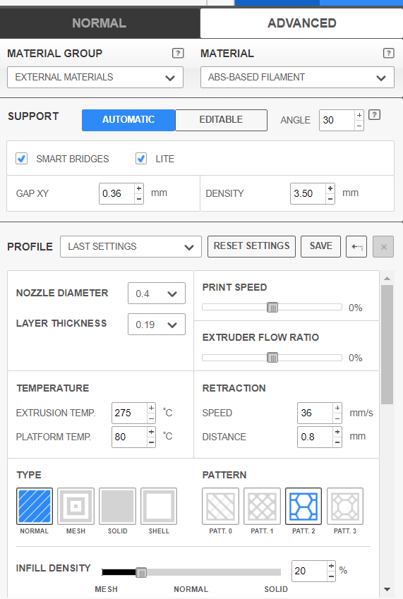Click the Reset Settings button
The width and height of the screenshot is (403, 599).
click(x=251, y=246)
